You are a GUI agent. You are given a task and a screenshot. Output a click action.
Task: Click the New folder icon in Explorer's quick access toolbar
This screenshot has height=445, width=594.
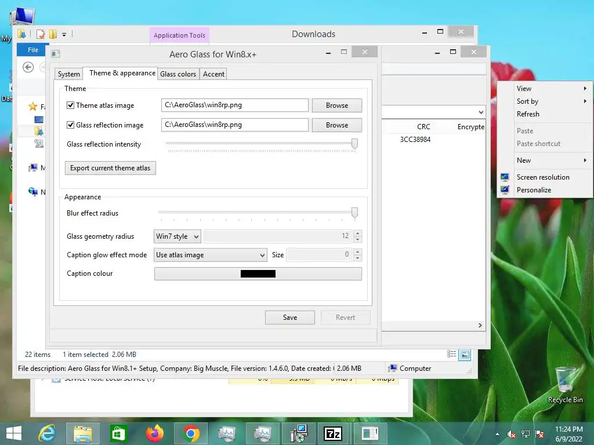[x=53, y=34]
